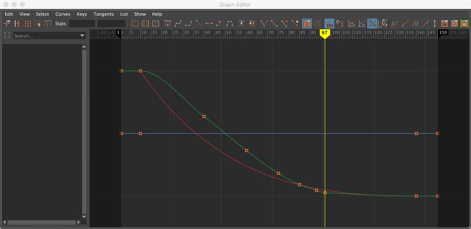Toggle Time Snap on or off
The image size is (471, 229).
coord(329,24)
